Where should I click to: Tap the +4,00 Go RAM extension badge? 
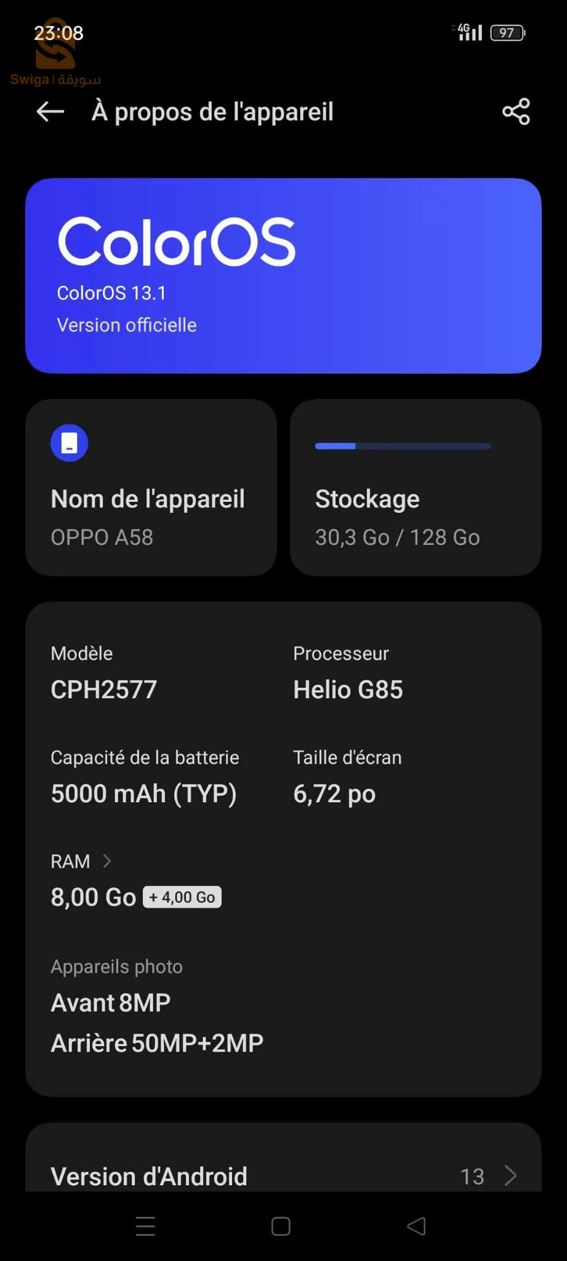point(182,897)
